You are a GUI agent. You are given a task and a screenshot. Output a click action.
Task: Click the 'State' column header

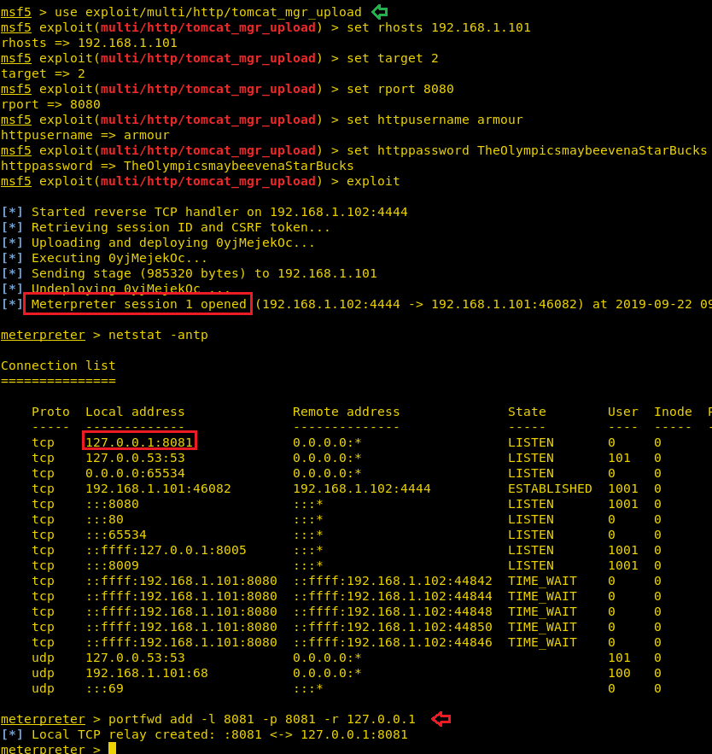[x=527, y=412]
